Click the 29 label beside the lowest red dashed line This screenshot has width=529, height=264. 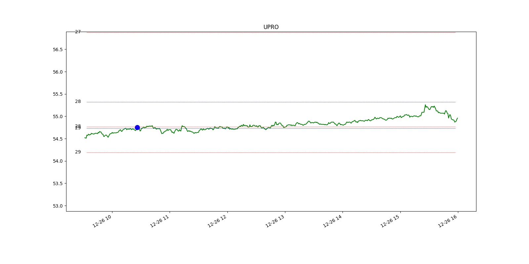coord(78,152)
